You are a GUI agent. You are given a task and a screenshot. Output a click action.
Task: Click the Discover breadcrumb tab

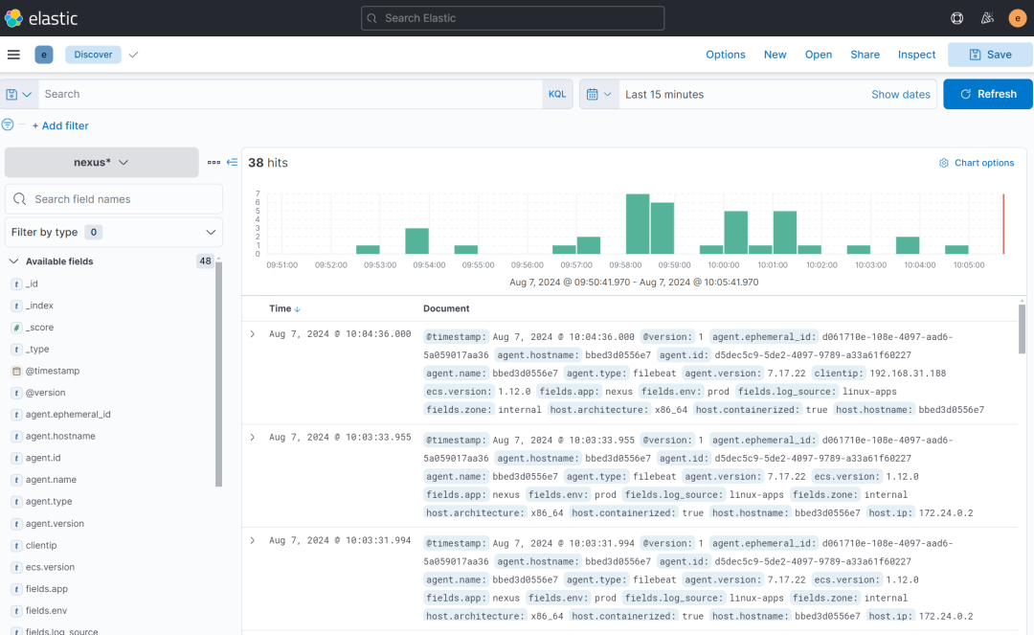tap(93, 55)
